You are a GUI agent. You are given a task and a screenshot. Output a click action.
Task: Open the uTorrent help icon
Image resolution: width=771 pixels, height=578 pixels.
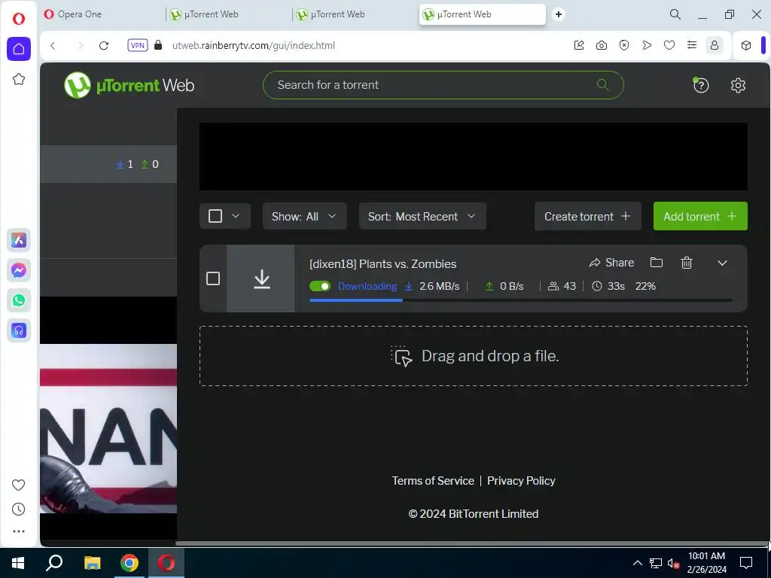700,85
